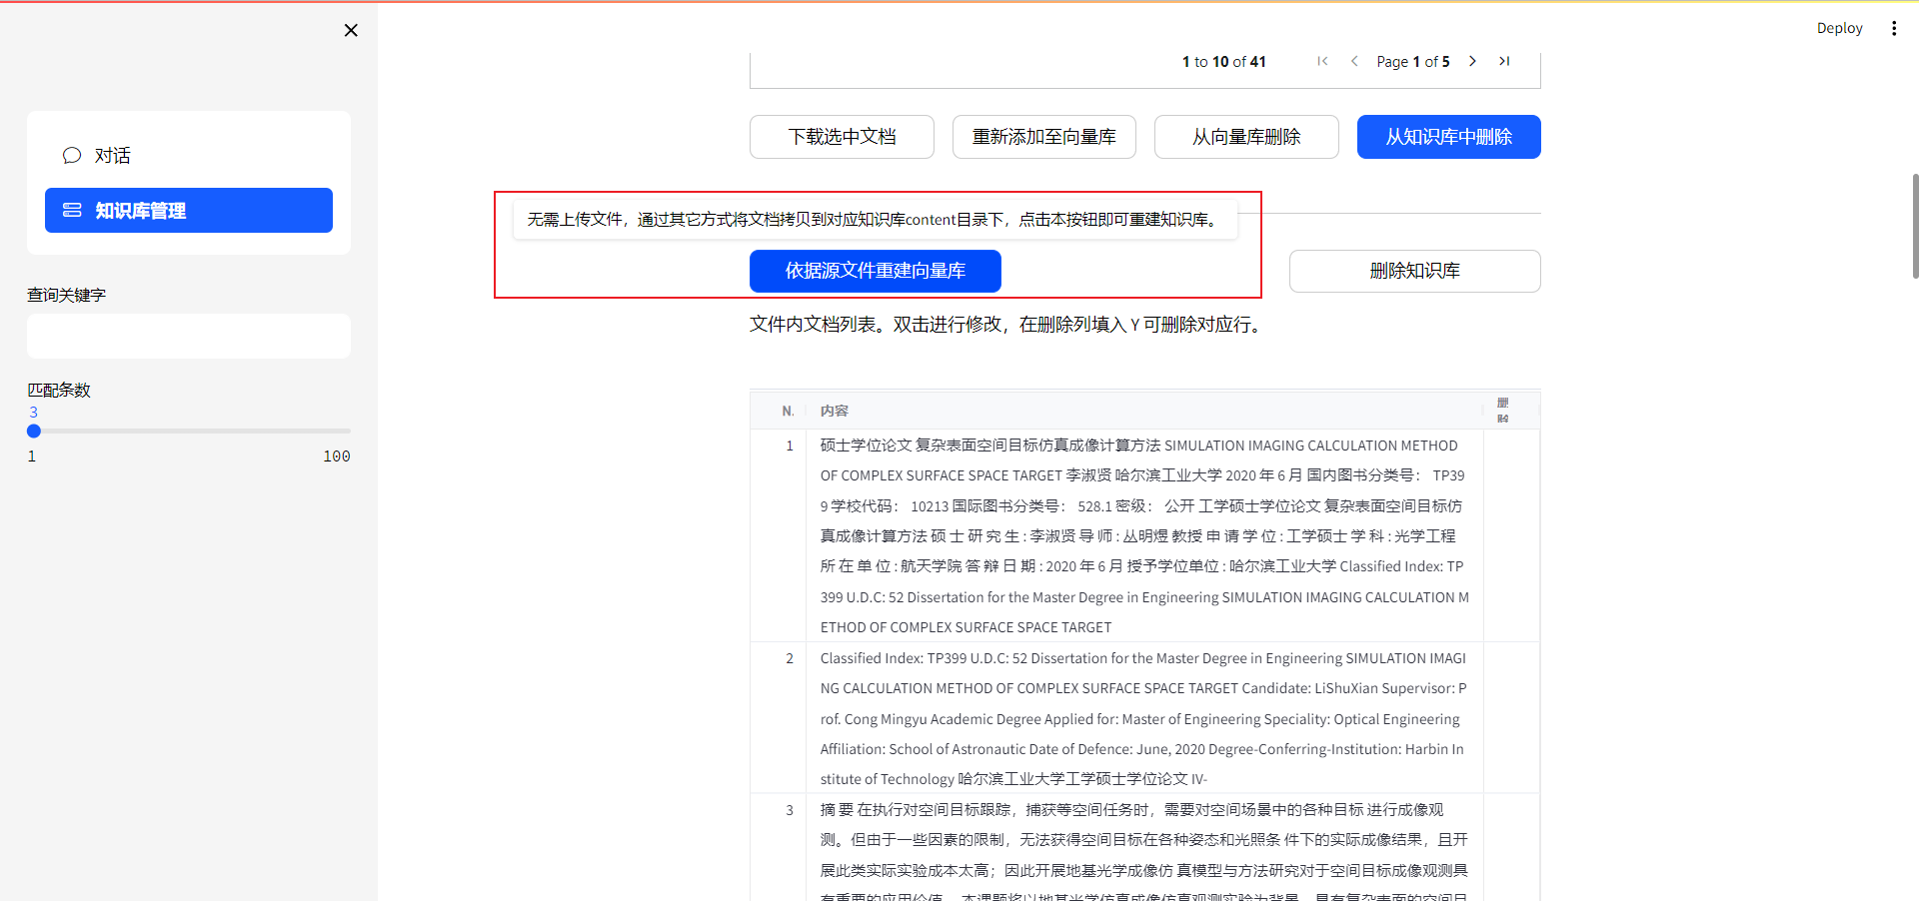This screenshot has width=1919, height=901.
Task: Click 依据源文件重建向量库 button
Action: (x=876, y=271)
